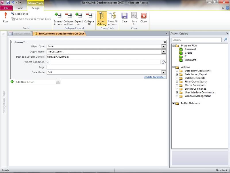Viewport: 230px width, 173px height.
Task: Click the Update Parameters link
Action: point(155,77)
